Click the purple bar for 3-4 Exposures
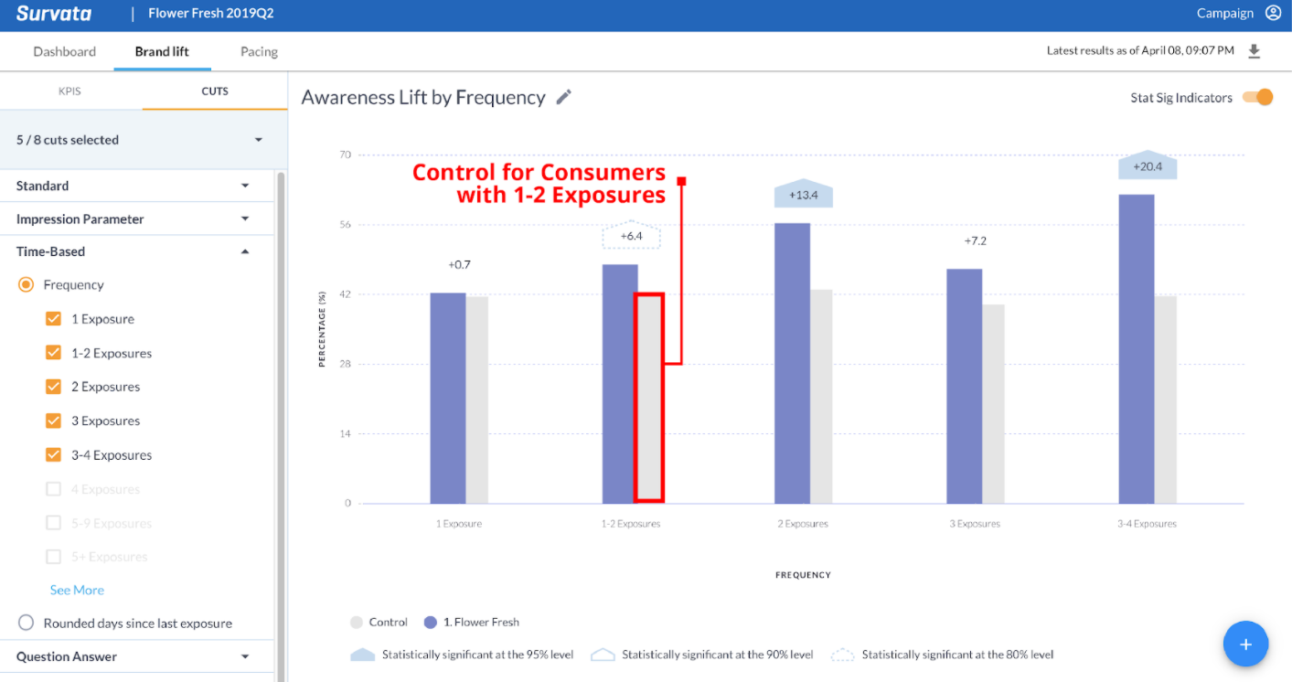 [1137, 348]
